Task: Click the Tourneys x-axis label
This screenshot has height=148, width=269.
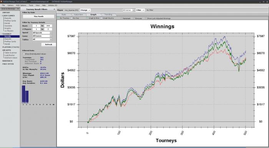Action: [166, 140]
